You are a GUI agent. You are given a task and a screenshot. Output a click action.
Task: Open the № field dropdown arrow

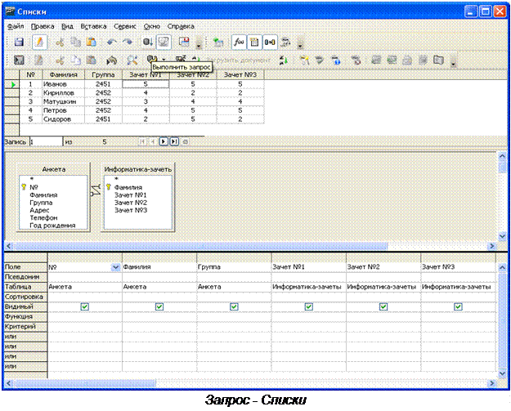pos(115,266)
